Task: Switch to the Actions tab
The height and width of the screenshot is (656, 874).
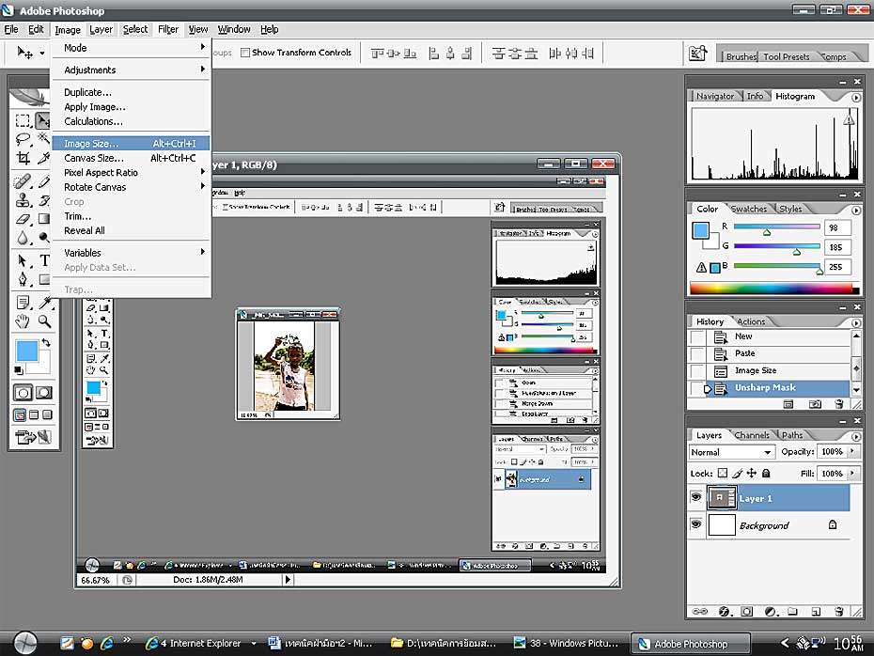Action: (x=751, y=321)
